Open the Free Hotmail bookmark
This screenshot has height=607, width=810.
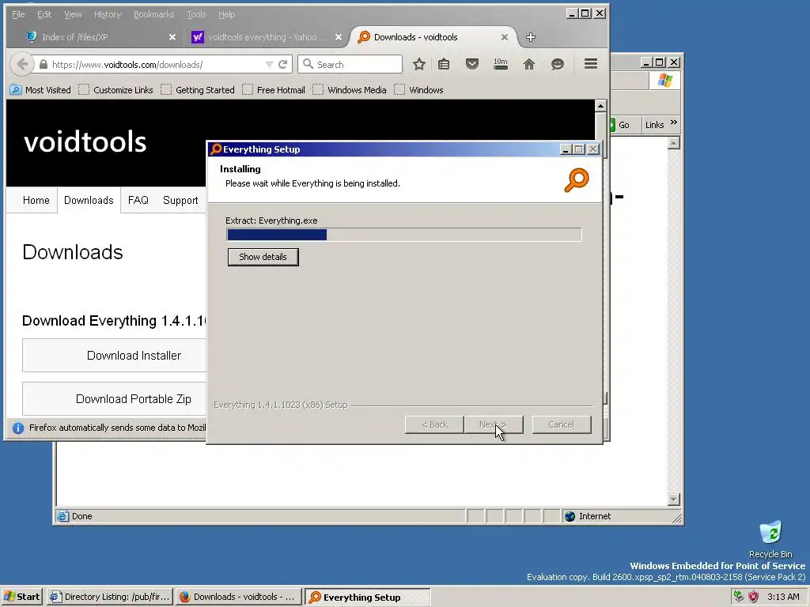coord(273,90)
